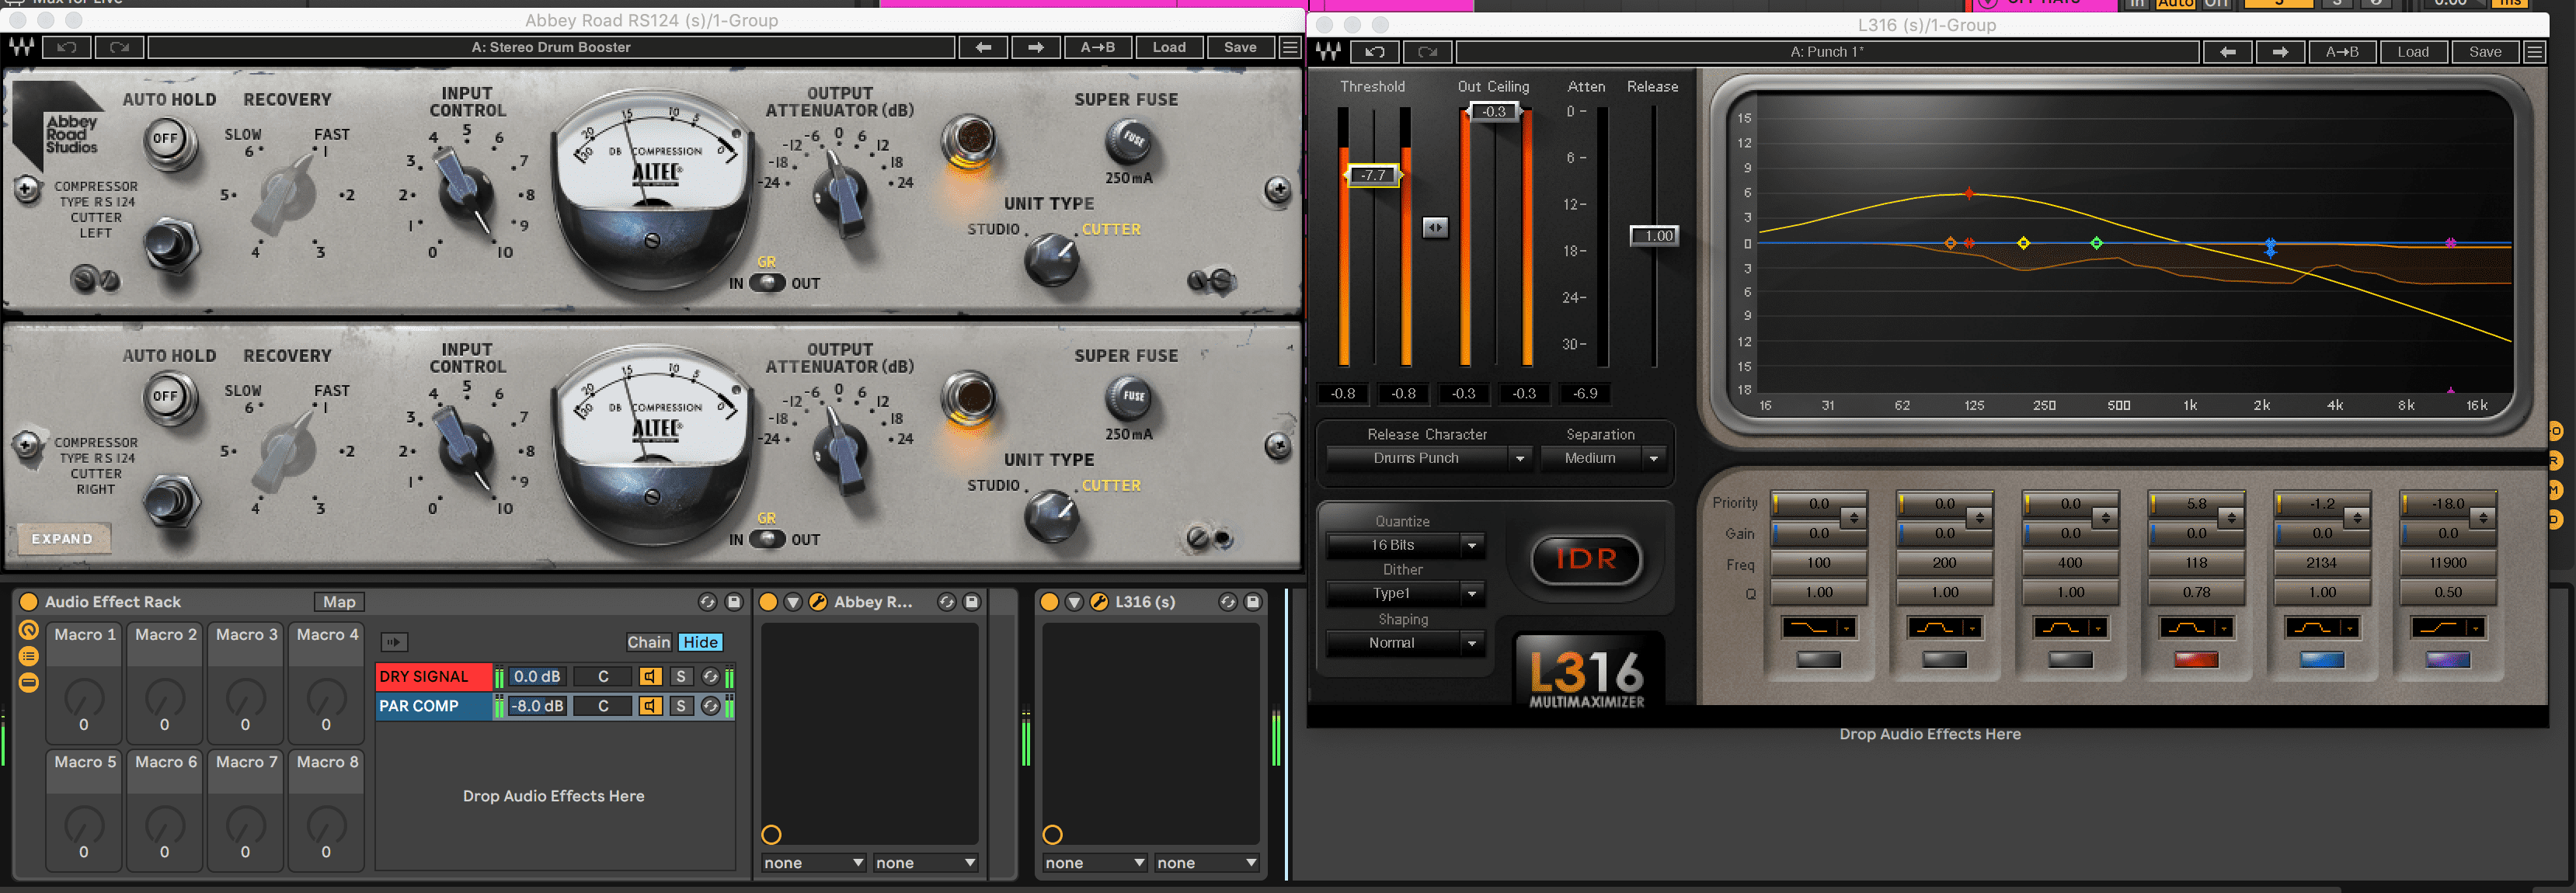Show macro controls in Audio Effect Rack

pyautogui.click(x=28, y=630)
